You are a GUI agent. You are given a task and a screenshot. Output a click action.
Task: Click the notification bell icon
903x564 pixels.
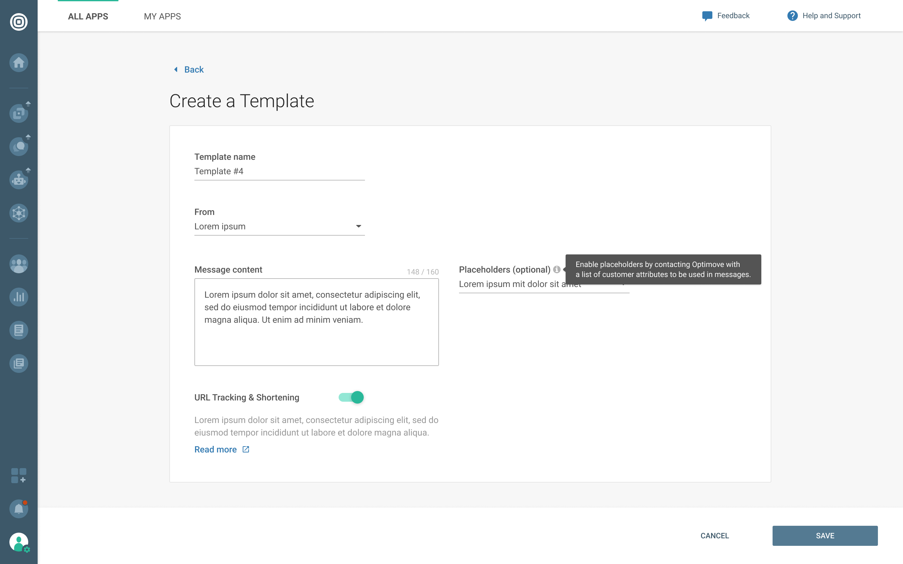pos(19,509)
